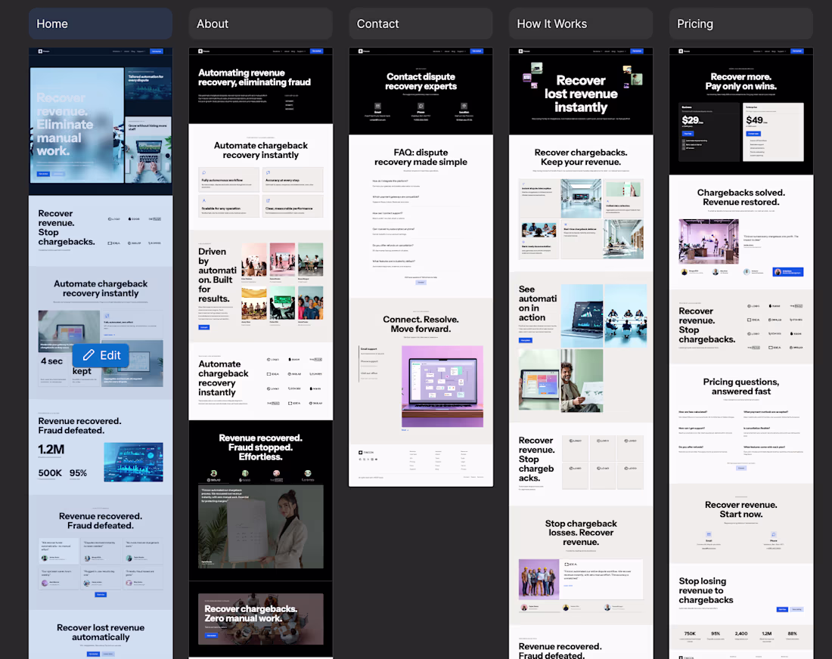The height and width of the screenshot is (659, 832).
Task: Select How It Works 'Stop chargeback losses' testimonial
Action: (x=581, y=565)
